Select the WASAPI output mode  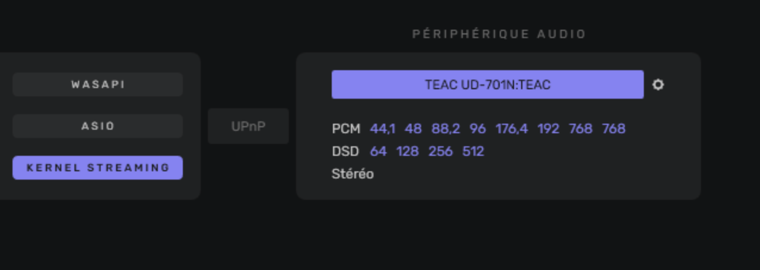coord(98,84)
